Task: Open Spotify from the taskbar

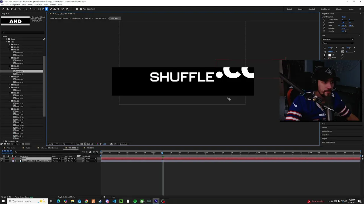Action: [135, 201]
